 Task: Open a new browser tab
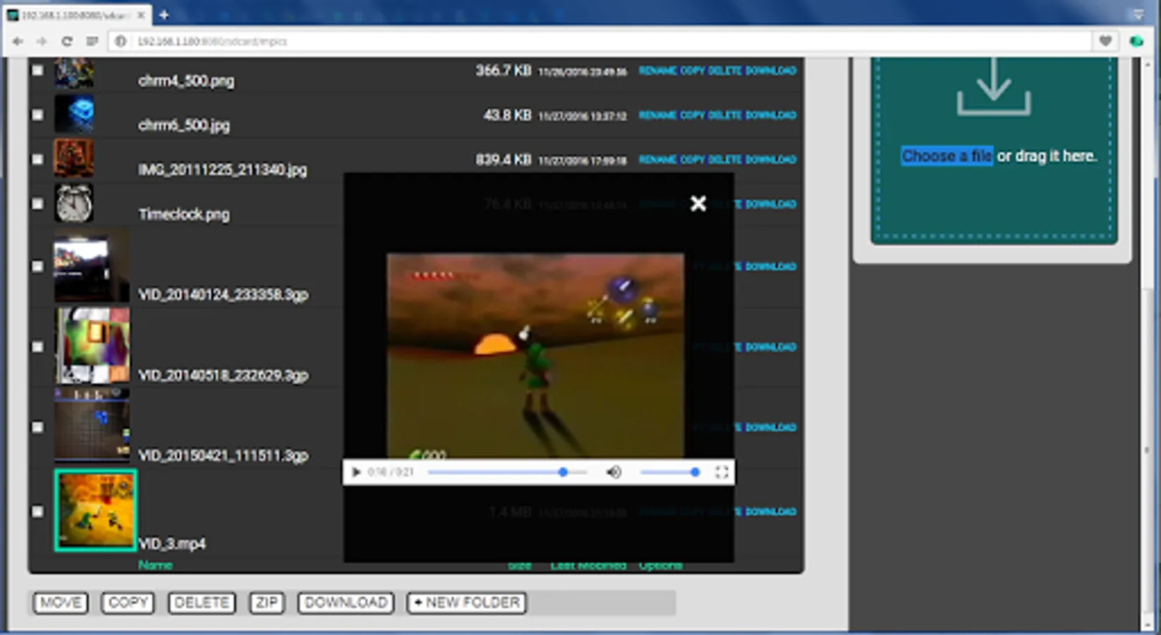pos(164,14)
